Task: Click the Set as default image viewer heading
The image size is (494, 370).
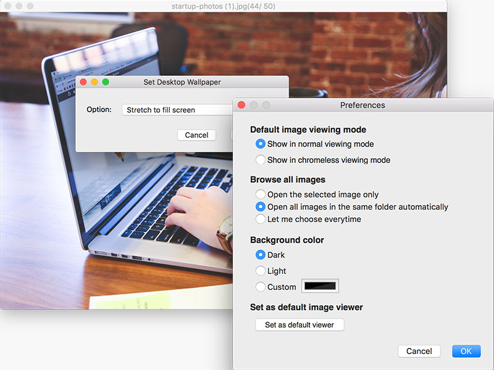Action: pos(306,307)
